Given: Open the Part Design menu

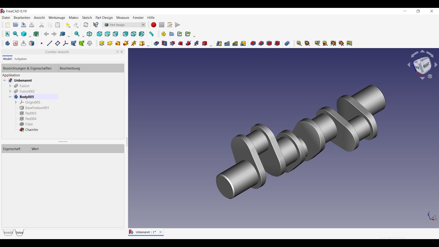Looking at the screenshot, I should pos(104,17).
